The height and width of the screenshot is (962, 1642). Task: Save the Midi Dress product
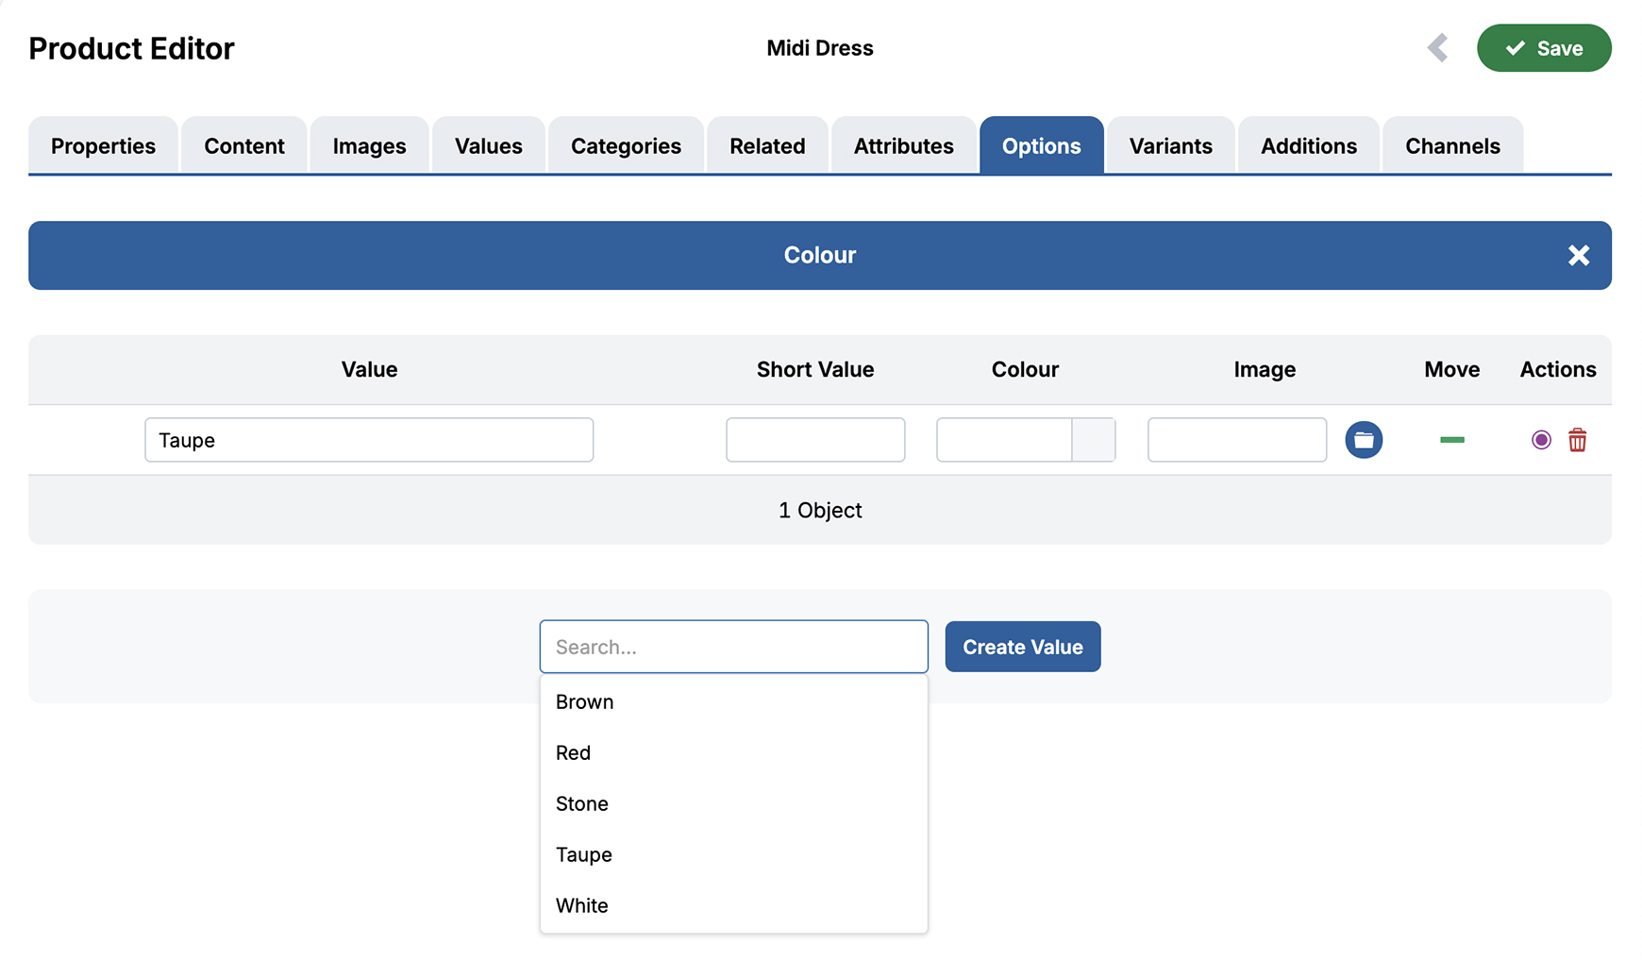pos(1544,47)
